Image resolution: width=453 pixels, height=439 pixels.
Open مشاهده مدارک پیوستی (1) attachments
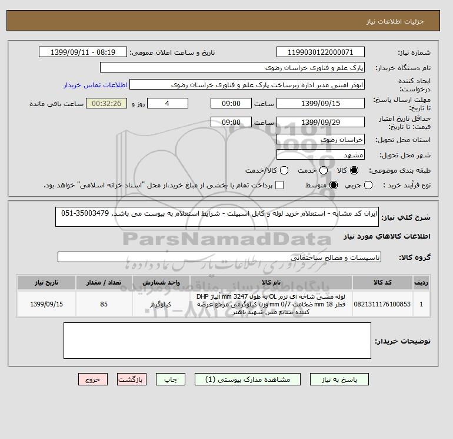click(x=248, y=379)
